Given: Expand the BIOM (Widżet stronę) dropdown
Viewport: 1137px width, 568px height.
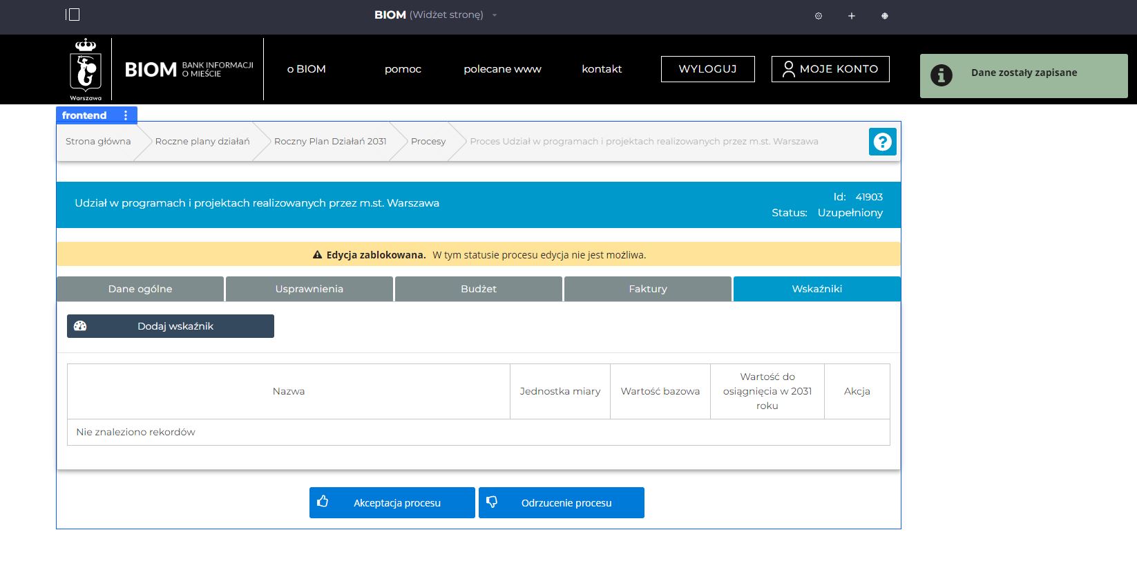Looking at the screenshot, I should coord(495,15).
